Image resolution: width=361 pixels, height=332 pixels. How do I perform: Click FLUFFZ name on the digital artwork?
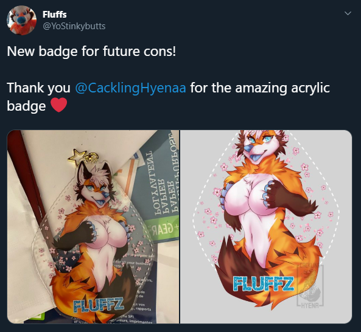coord(264,283)
